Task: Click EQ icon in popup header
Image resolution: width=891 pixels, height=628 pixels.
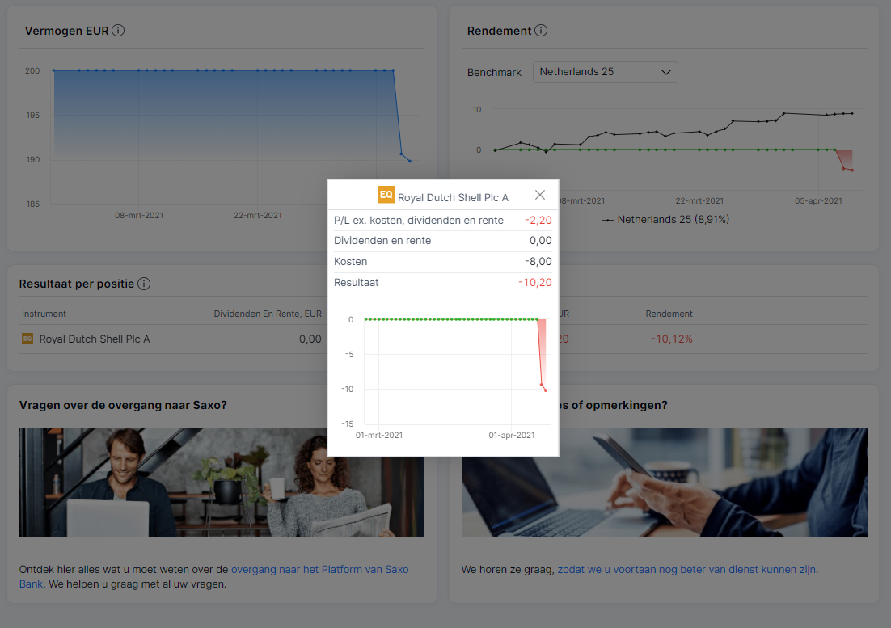Action: point(386,195)
